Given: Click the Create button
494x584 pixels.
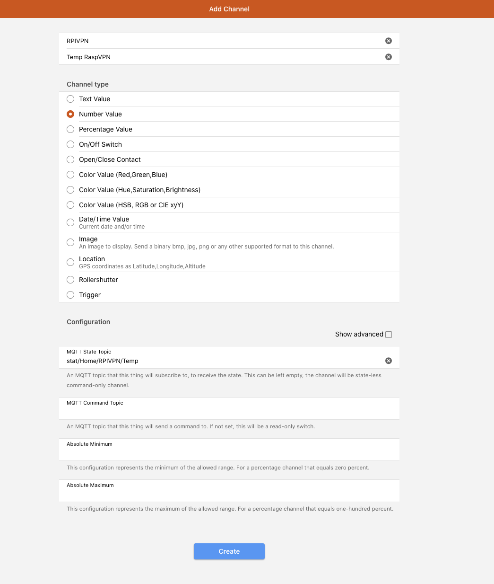Looking at the screenshot, I should click(229, 551).
